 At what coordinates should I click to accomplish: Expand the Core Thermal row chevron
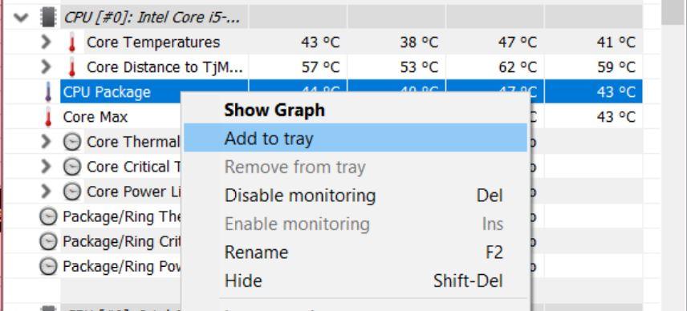[x=46, y=142]
